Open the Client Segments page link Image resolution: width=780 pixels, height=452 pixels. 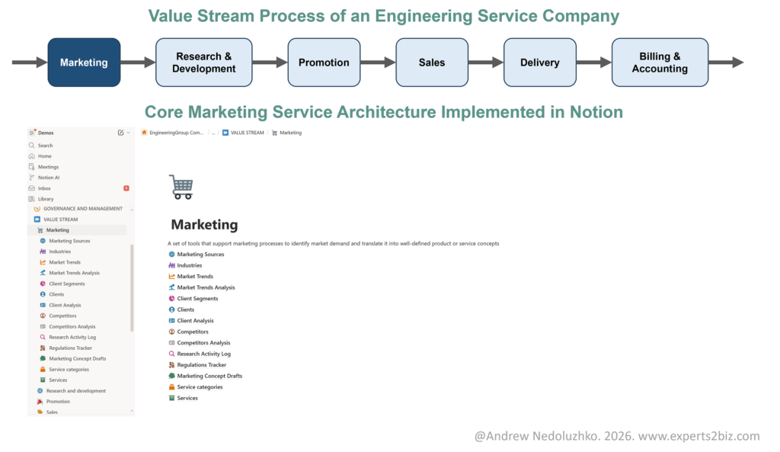(197, 299)
